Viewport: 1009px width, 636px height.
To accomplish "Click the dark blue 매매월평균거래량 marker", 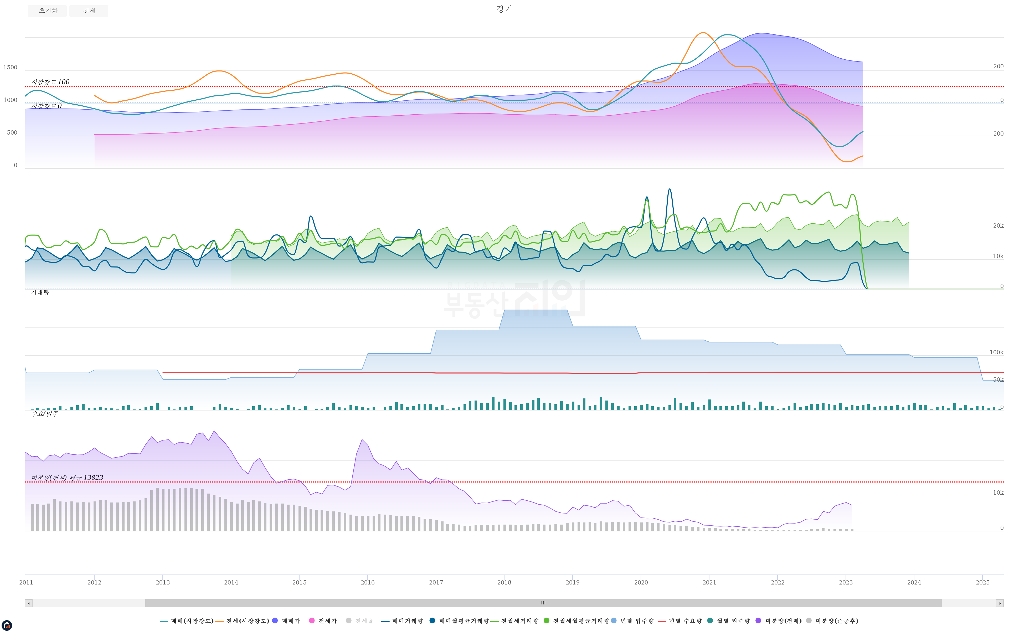I will (x=433, y=620).
